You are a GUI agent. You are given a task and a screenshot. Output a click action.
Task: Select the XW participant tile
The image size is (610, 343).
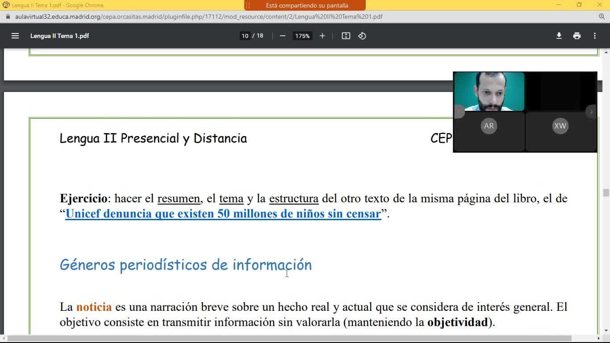click(x=560, y=132)
